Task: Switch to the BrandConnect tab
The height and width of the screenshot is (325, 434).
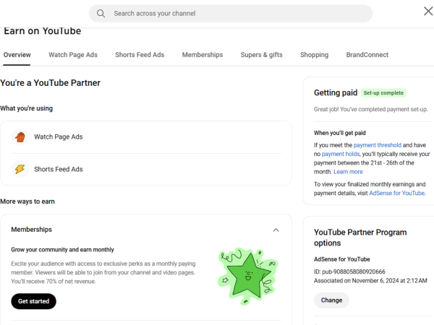Action: pos(367,55)
